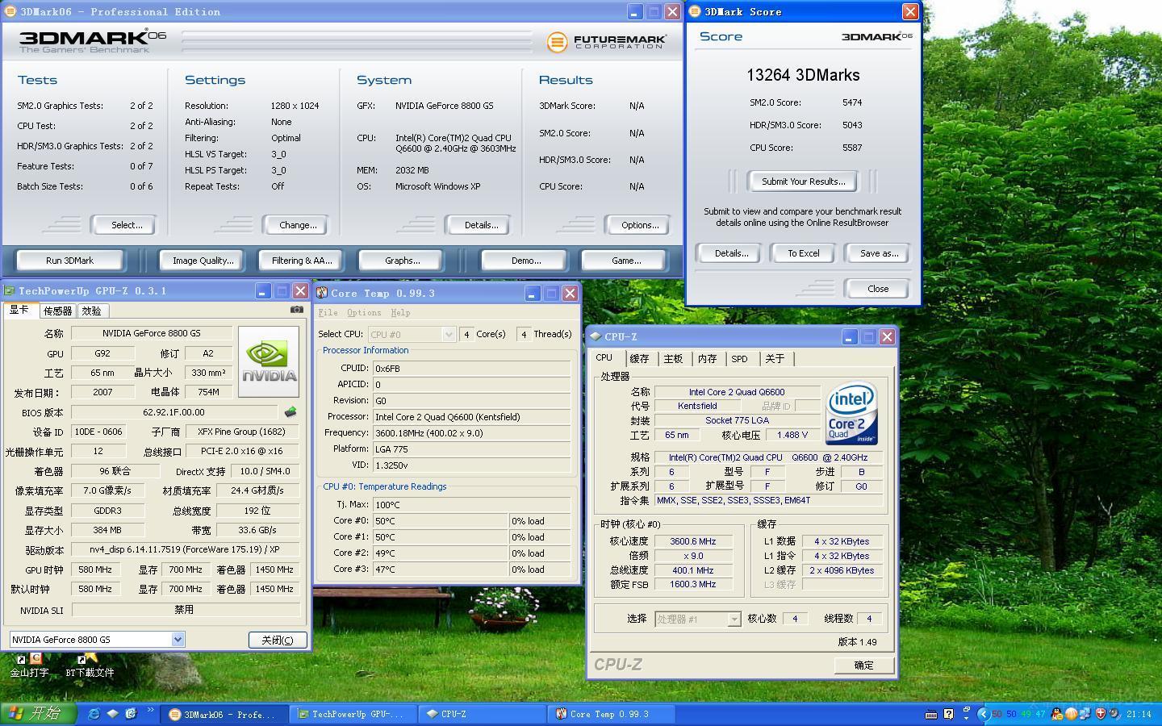Click the Core Temp temperature readings in tray
The image size is (1162, 726).
pyautogui.click(x=1018, y=714)
